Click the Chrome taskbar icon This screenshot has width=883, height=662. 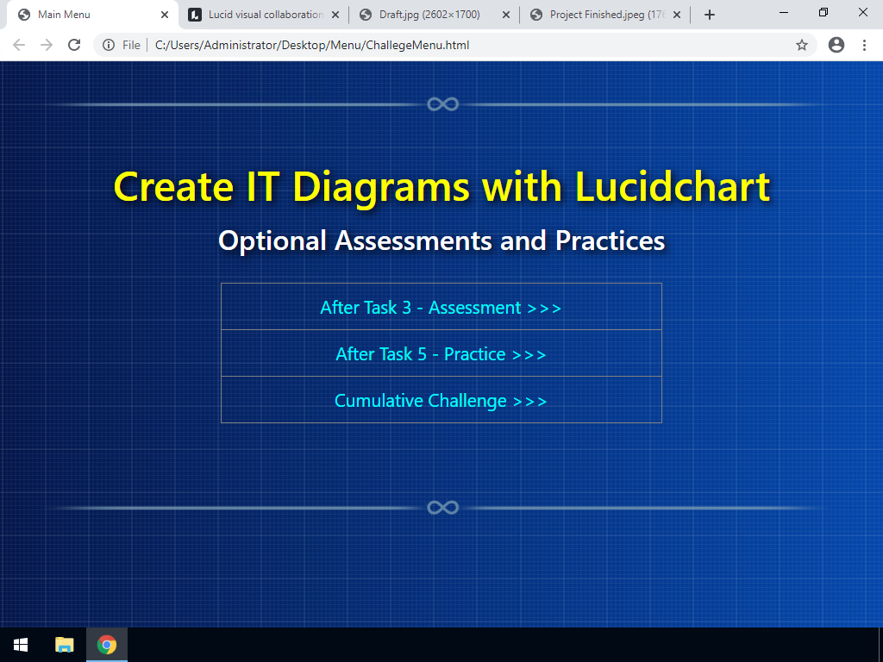coord(107,645)
